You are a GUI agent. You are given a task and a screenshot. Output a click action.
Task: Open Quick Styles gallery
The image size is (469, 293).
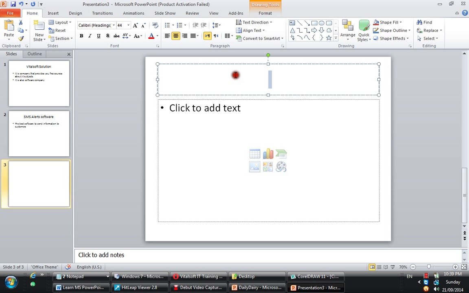click(x=364, y=30)
